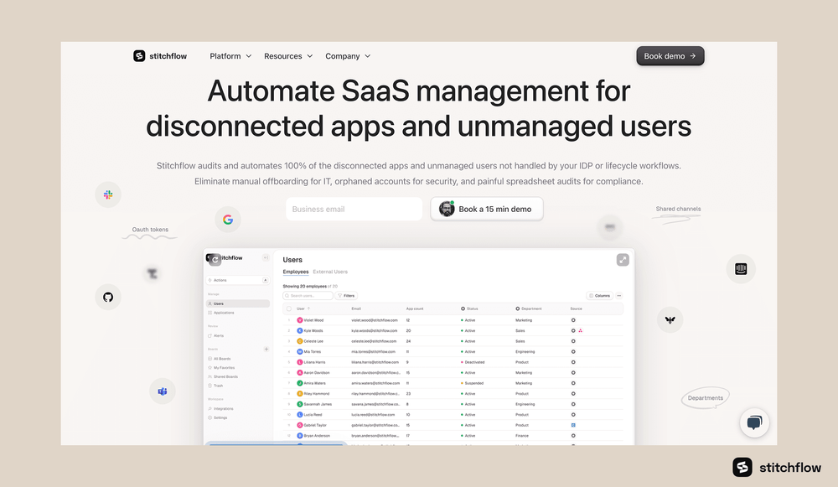This screenshot has height=487, width=838.
Task: Click the Book demo button
Action: click(x=670, y=55)
